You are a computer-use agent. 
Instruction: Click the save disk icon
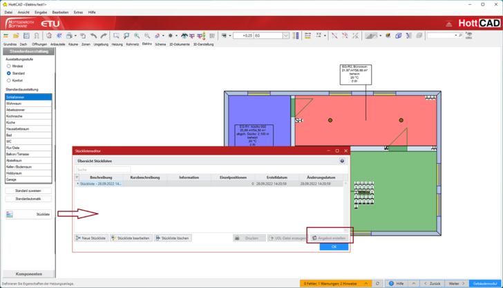26,35
